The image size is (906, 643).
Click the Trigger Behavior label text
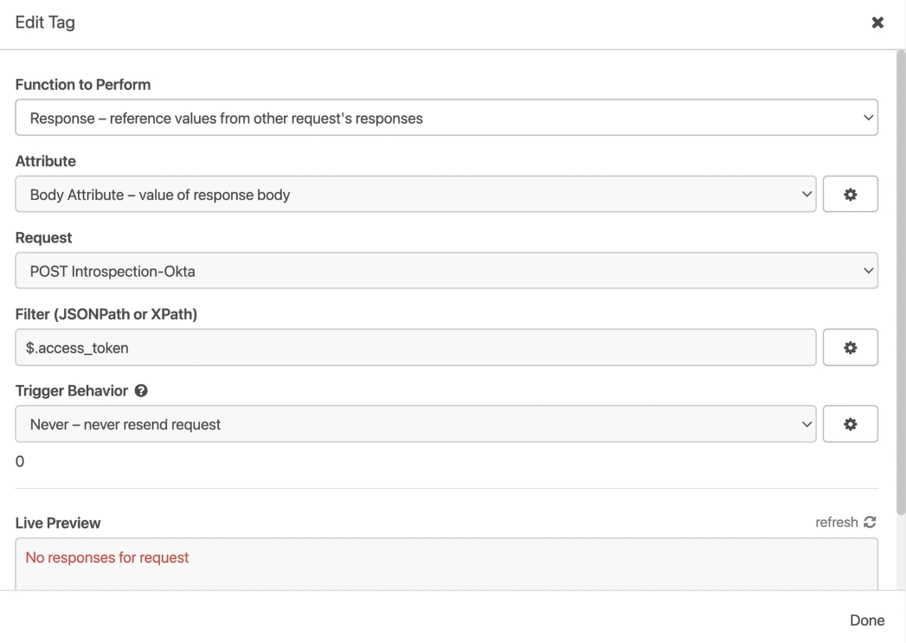point(72,391)
